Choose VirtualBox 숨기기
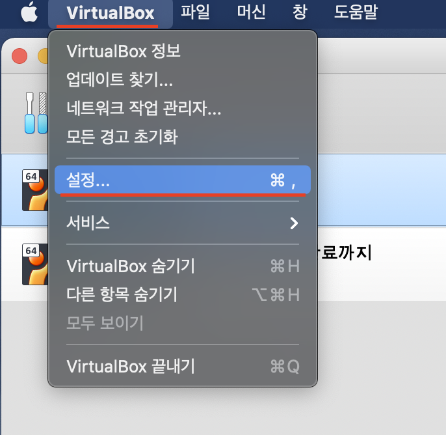Image resolution: width=446 pixels, height=435 pixels. (x=183, y=266)
